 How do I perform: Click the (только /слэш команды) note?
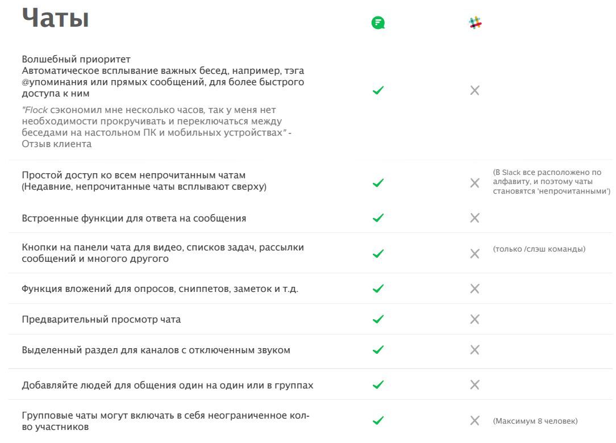539,250
